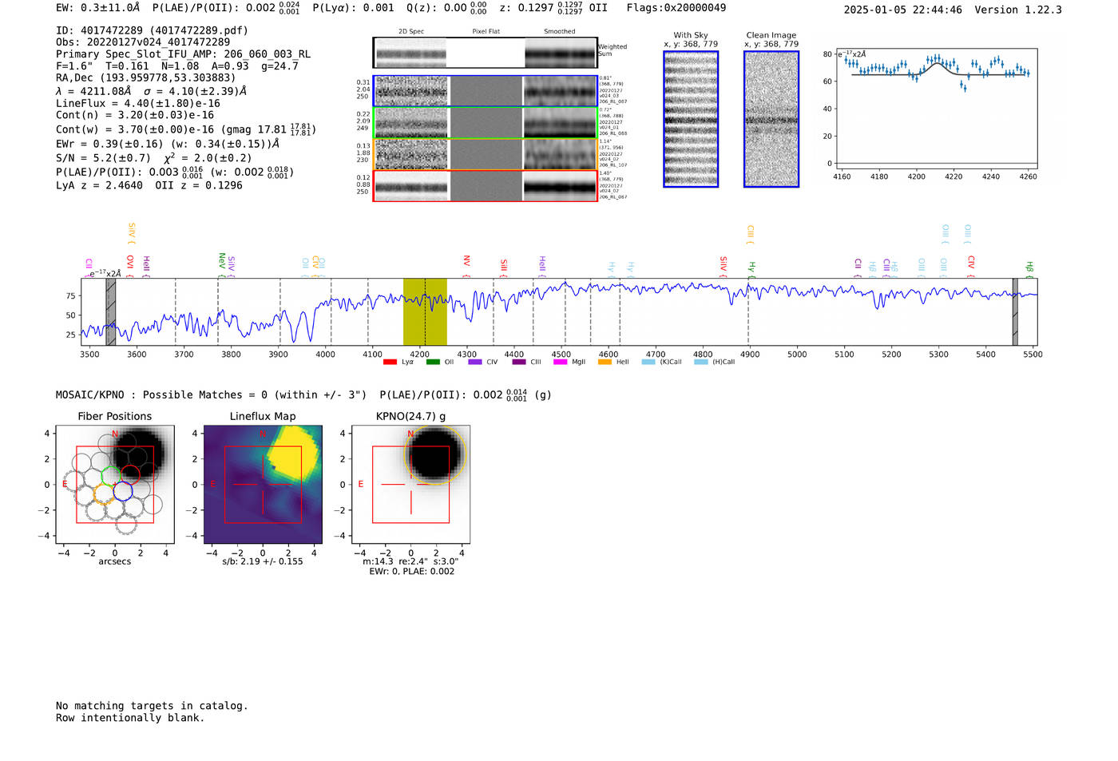Click the LineFlux = 4.40(±1.80)e-16 text
The height and width of the screenshot is (761, 1118).
(x=138, y=104)
